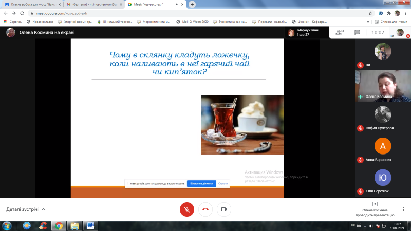Open the Meet three-dot options menu
Screen dimensions: 411x231
pos(403,209)
